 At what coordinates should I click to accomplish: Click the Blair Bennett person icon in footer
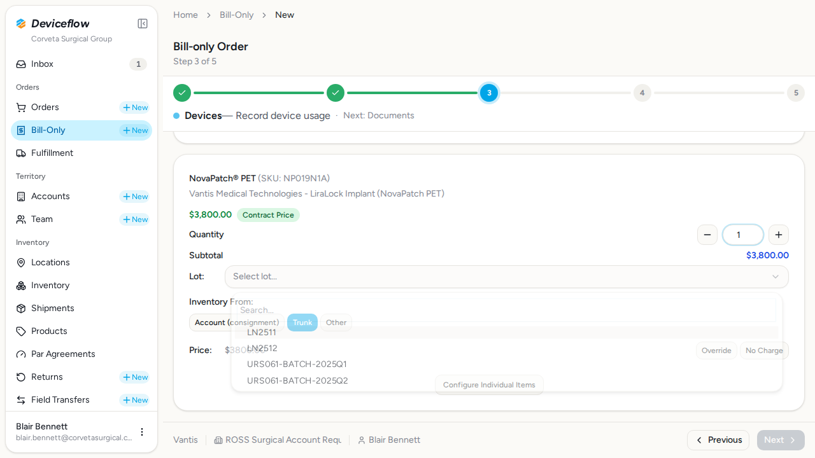pyautogui.click(x=362, y=440)
